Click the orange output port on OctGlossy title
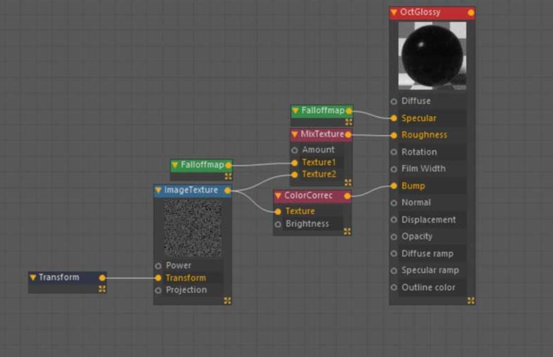This screenshot has width=553, height=357. pyautogui.click(x=471, y=12)
